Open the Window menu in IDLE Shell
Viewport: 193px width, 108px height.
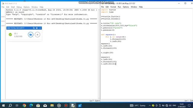tap(35, 7)
